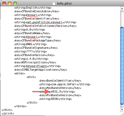Click the CFBundleVersion key line

(34, 55)
